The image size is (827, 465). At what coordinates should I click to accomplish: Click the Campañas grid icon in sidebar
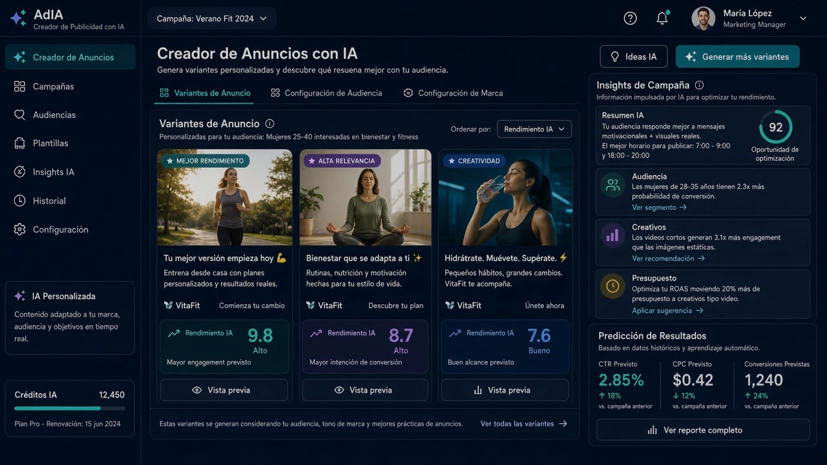click(x=19, y=87)
